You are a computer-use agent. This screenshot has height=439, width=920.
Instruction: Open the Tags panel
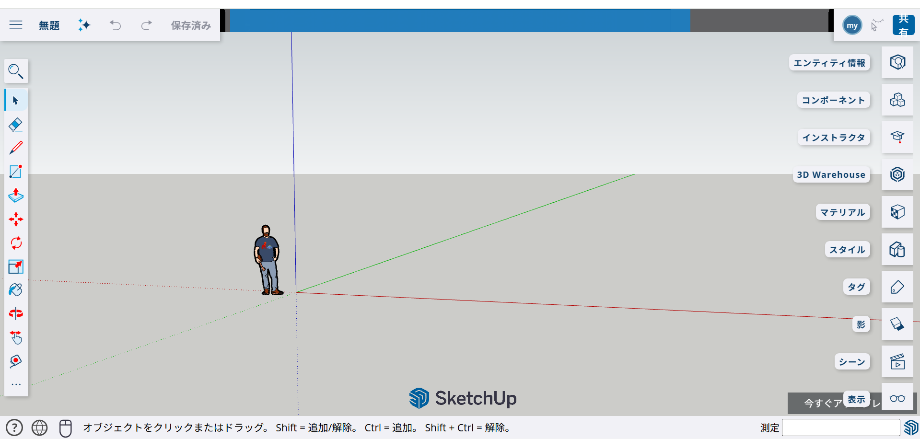click(x=897, y=287)
